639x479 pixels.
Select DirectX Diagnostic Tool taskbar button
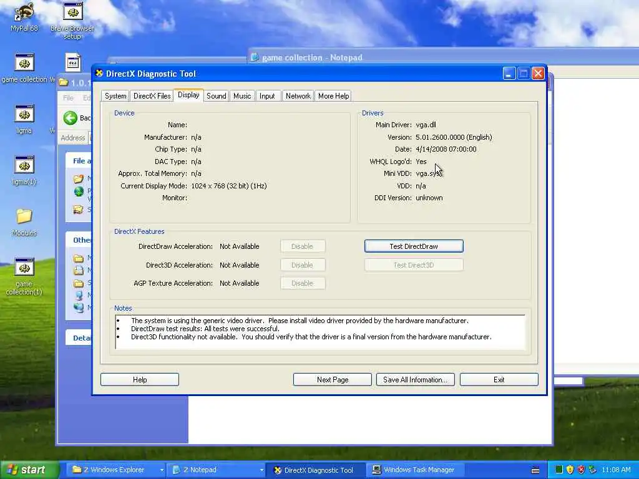coord(315,470)
